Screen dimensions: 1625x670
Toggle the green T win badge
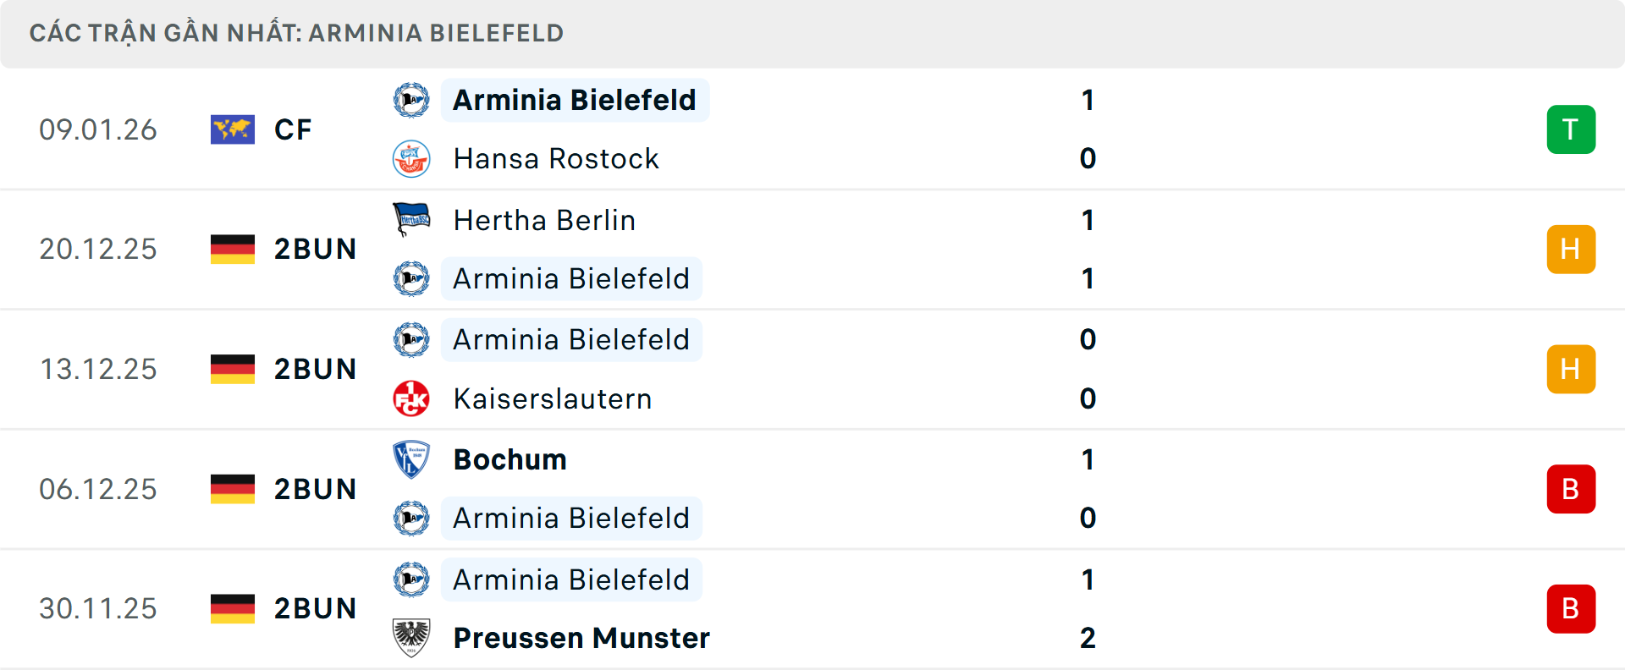coord(1571,129)
